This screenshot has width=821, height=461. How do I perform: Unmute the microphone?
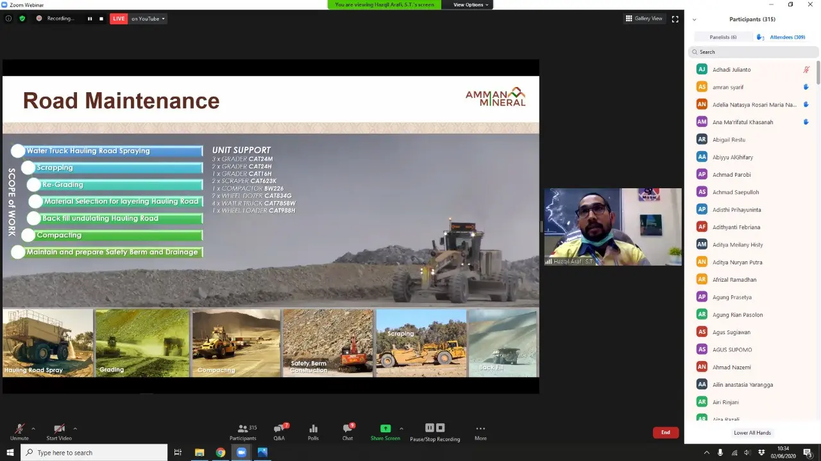click(19, 428)
